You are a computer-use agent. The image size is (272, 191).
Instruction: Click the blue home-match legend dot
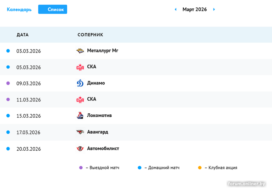pyautogui.click(x=139, y=168)
